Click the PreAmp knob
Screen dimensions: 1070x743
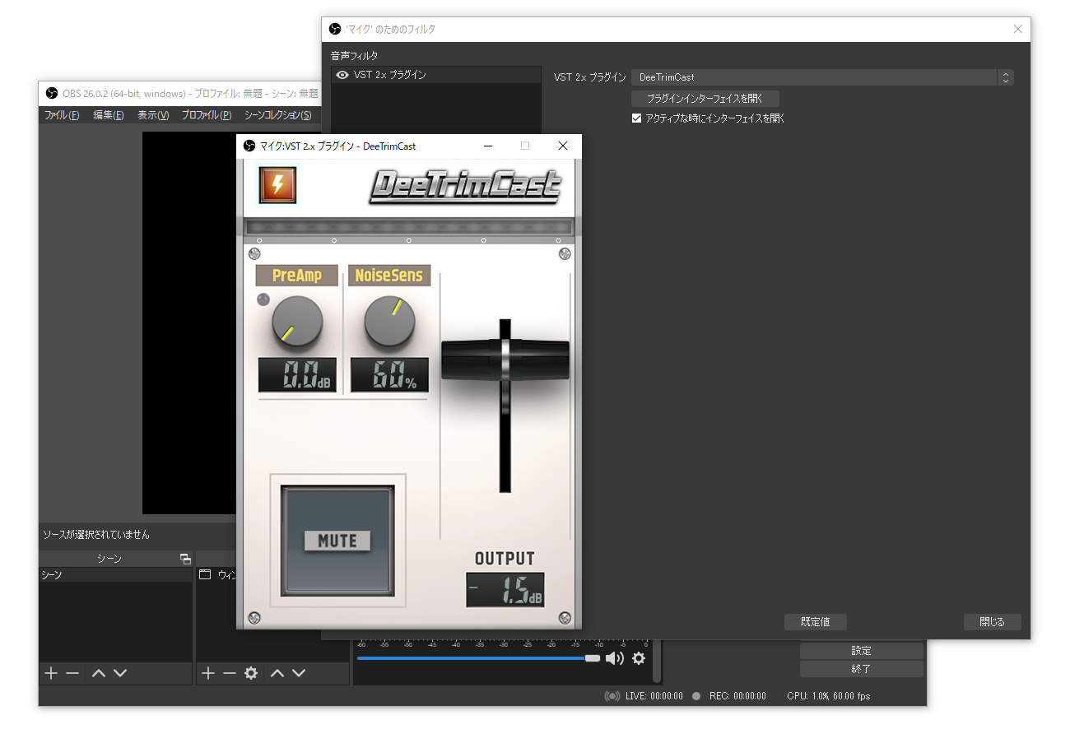[297, 322]
